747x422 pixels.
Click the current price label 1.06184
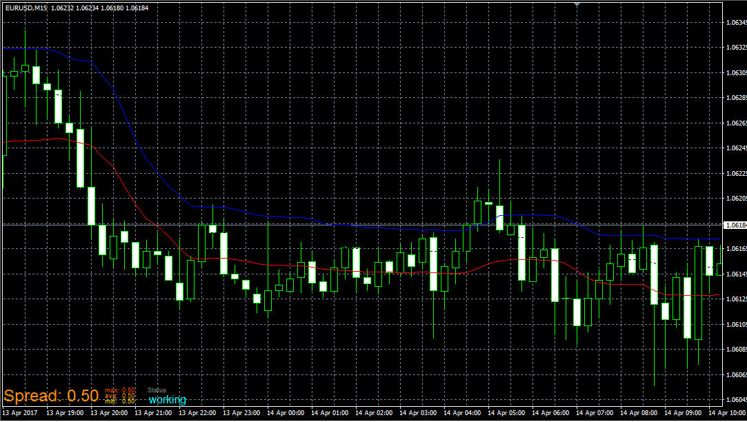click(735, 225)
